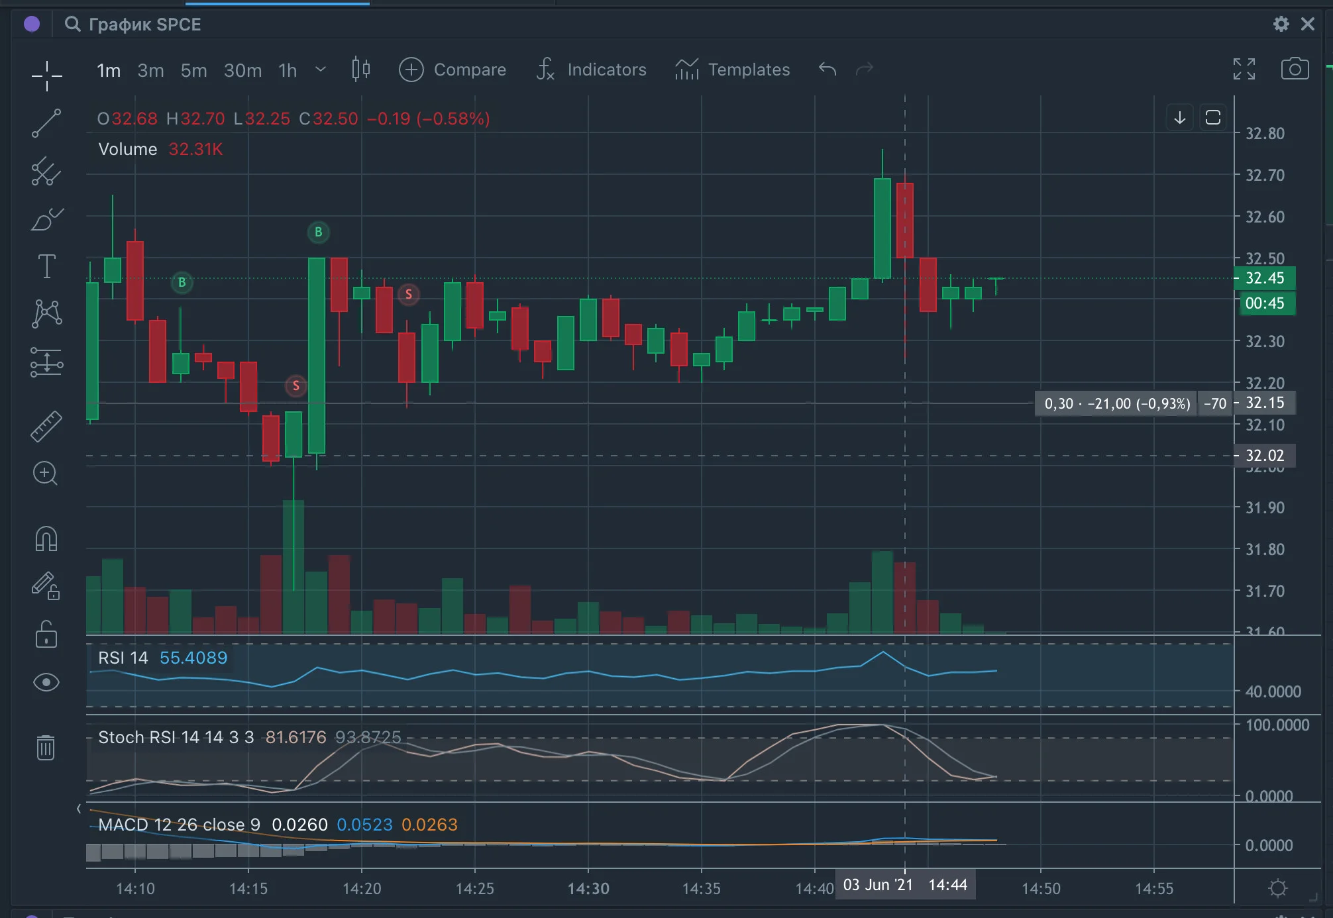Select the Stoch RSI indicator legend

(x=176, y=737)
